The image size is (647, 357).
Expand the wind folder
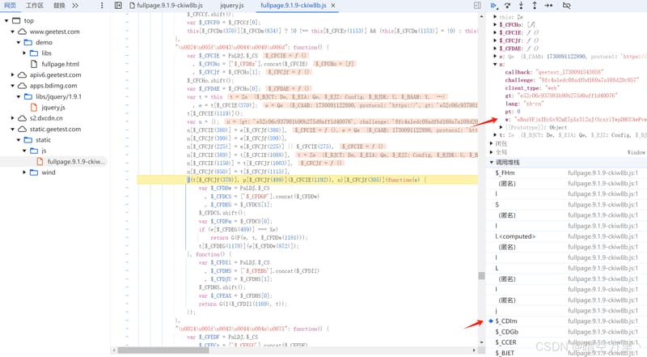tap(24, 172)
